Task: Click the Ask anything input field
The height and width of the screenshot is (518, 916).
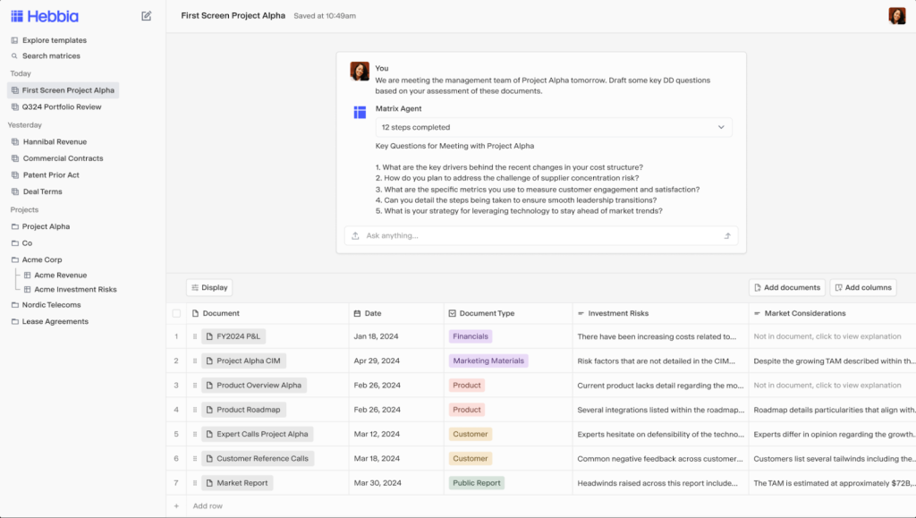Action: pos(537,236)
